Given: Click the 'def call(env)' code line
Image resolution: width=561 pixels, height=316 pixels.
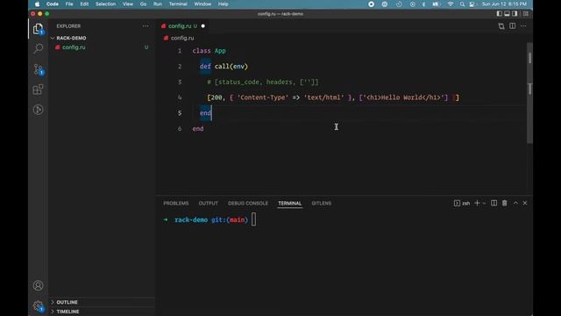Looking at the screenshot, I should [x=224, y=67].
